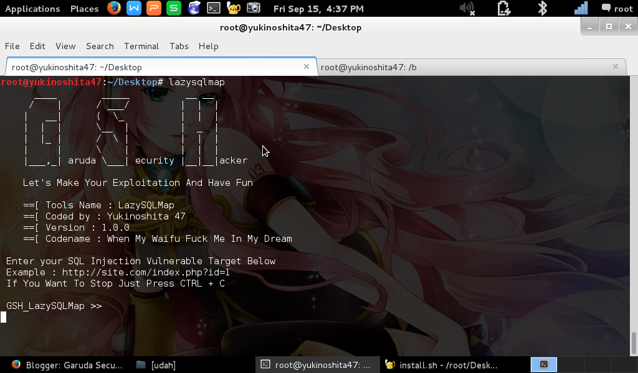This screenshot has height=373, width=638.
Task: Minimize the terminal window
Action: 589,27
